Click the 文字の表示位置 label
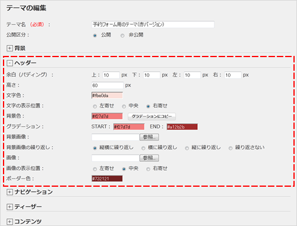297x226 pixels. click(x=25, y=106)
